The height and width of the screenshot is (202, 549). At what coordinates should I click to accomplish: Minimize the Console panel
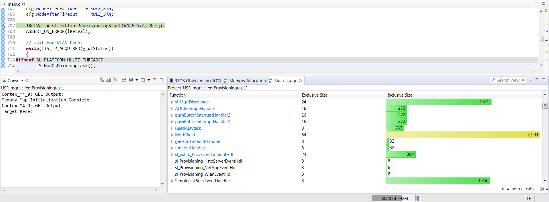click(154, 79)
